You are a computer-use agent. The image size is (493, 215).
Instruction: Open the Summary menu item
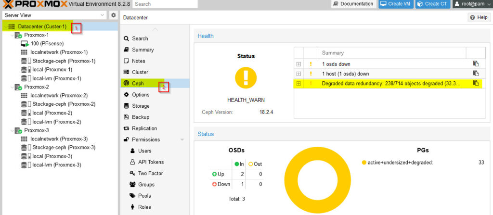(x=155, y=50)
